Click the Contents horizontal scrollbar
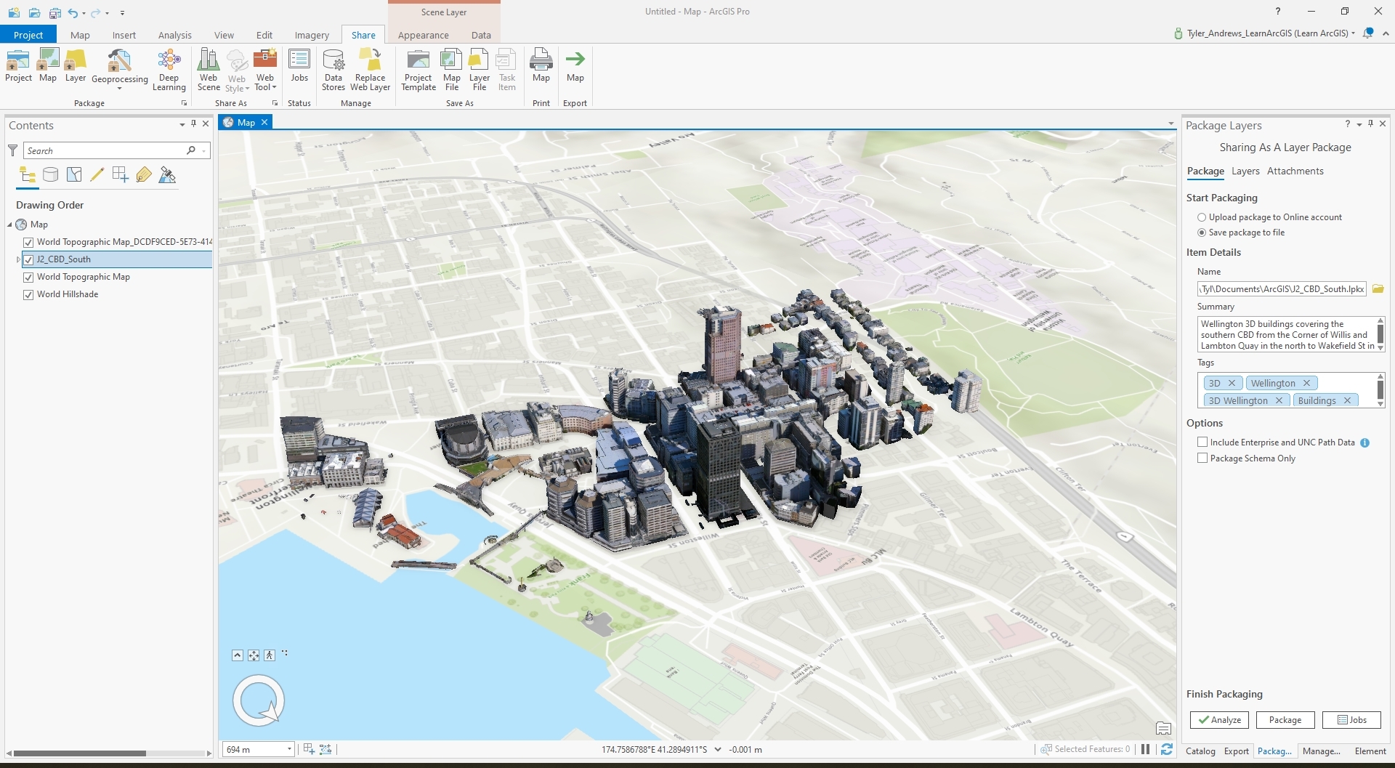This screenshot has height=768, width=1395. (80, 753)
